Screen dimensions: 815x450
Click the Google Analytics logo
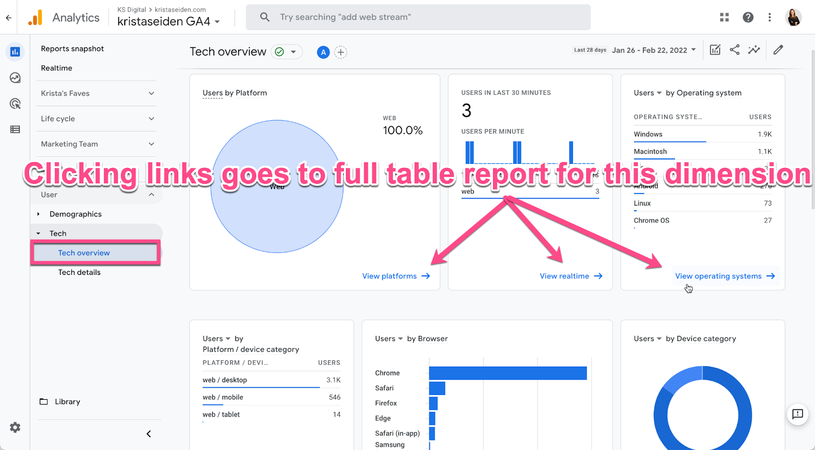(x=35, y=17)
